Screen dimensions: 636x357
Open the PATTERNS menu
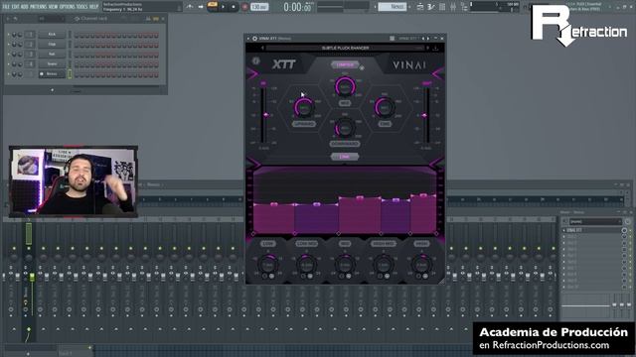pyautogui.click(x=39, y=7)
